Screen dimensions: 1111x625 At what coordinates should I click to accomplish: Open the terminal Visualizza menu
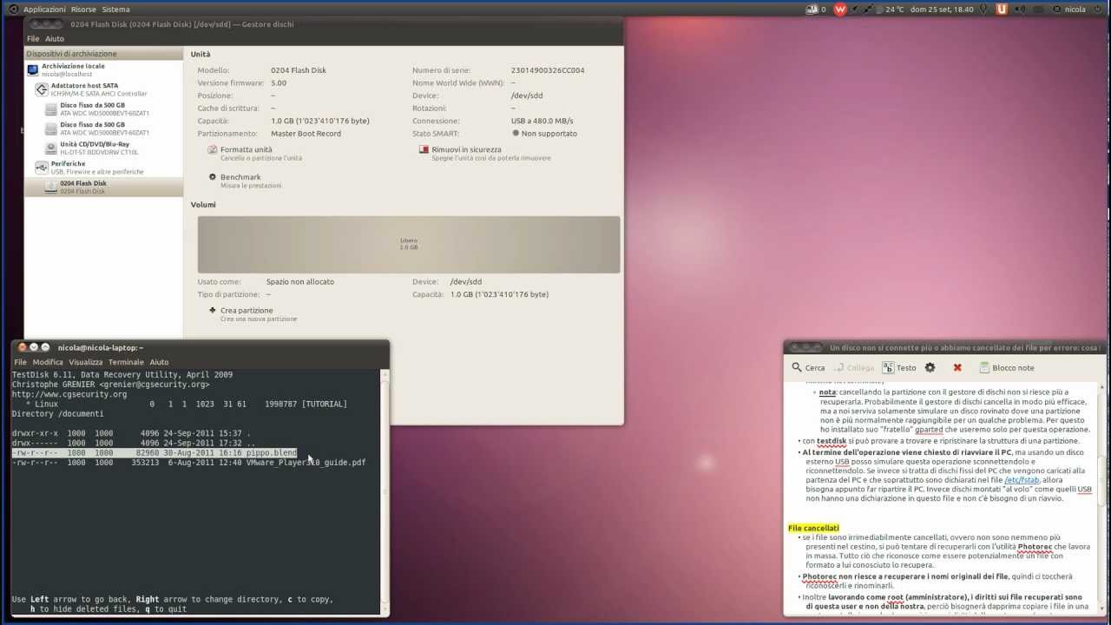coord(86,362)
